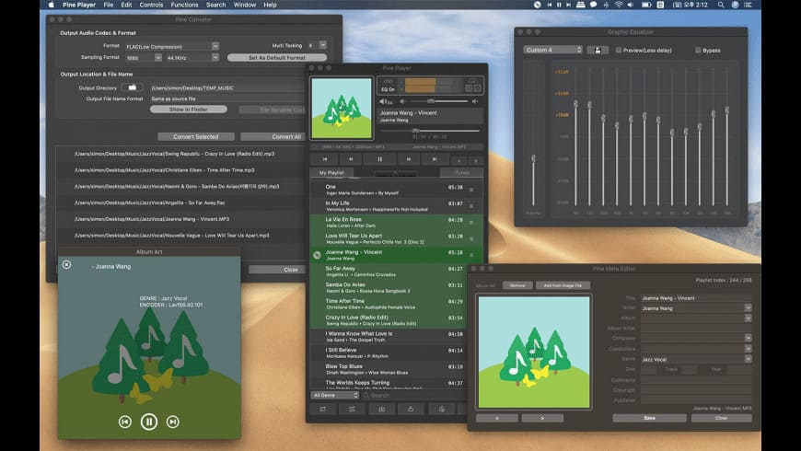Click the remove-files icon below playlist
The image size is (801, 451).
[x=411, y=409]
